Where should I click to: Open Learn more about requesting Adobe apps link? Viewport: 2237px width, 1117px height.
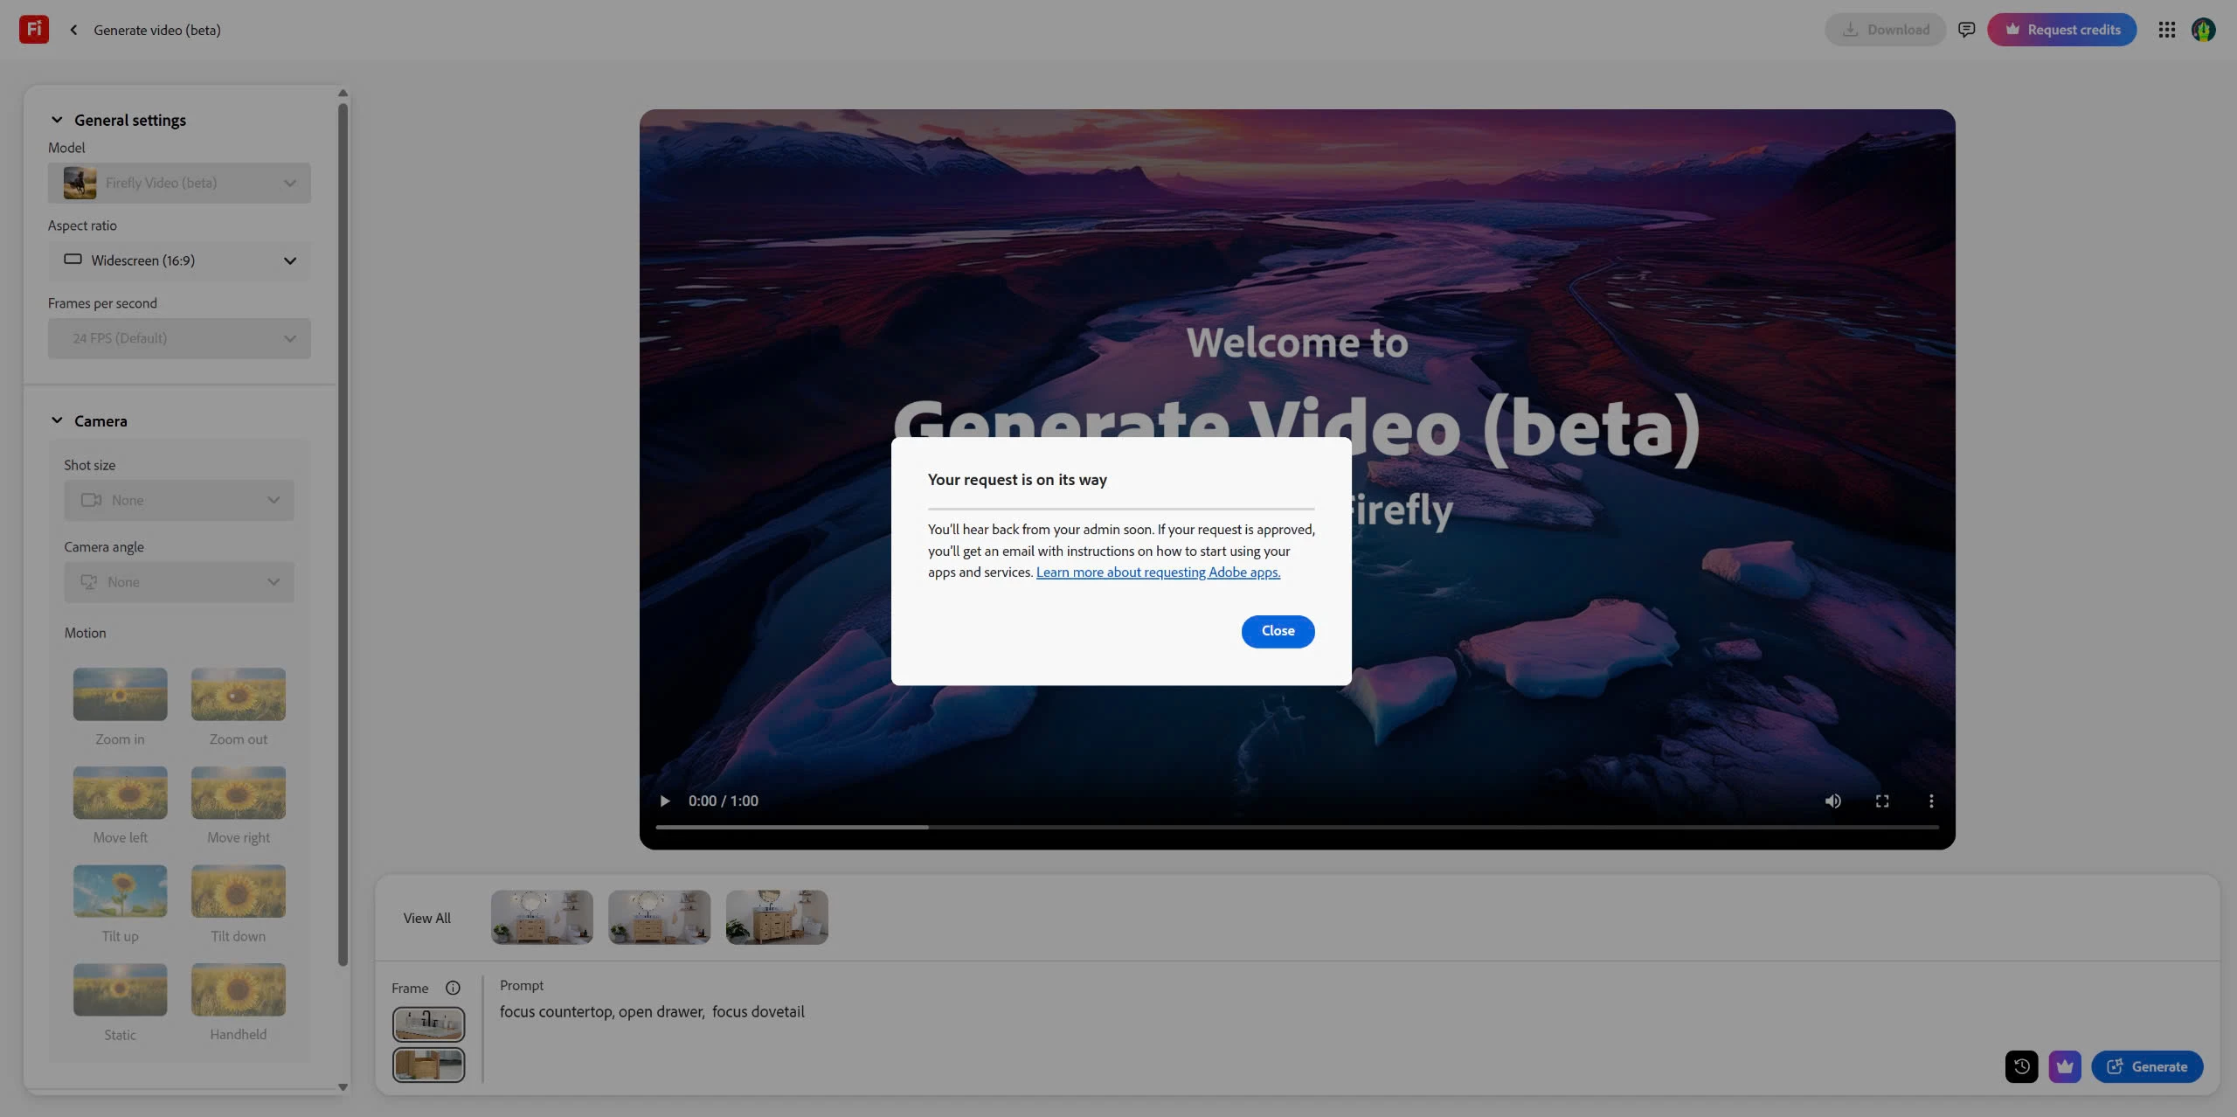click(x=1158, y=572)
